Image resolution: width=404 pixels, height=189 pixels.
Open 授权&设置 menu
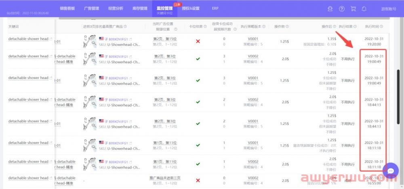tap(191, 8)
